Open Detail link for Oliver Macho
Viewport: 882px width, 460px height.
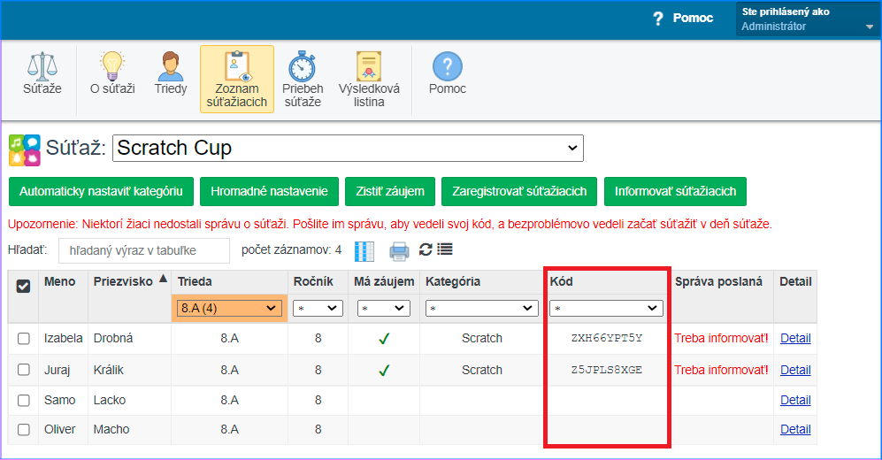point(795,429)
